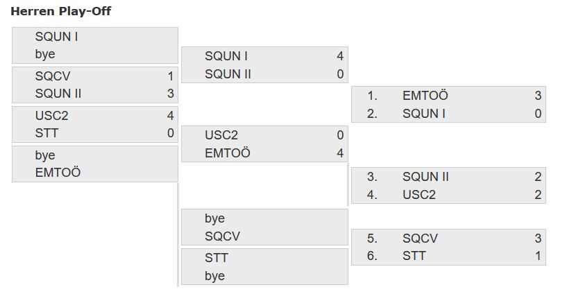Click STT's score 1 in sixth-place row
The height and width of the screenshot is (294, 567).
pos(538,257)
